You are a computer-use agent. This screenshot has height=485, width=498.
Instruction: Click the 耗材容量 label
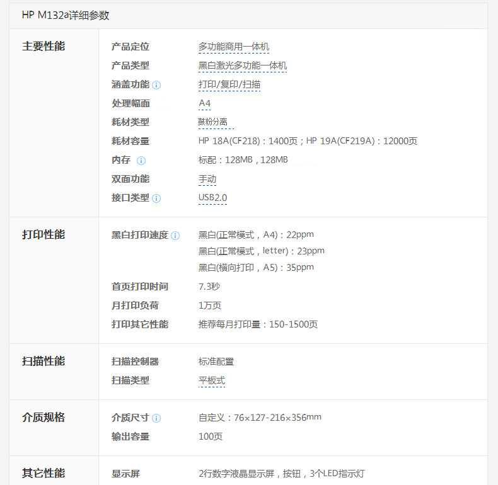click(130, 141)
